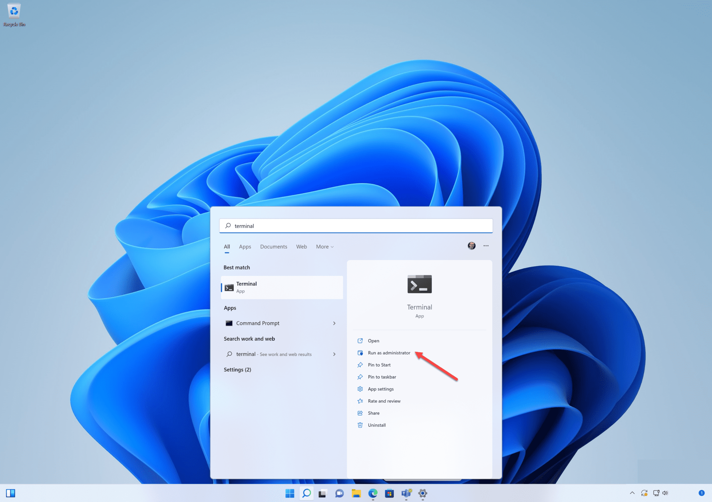Switch to the Apps search tab
Viewport: 712px width, 502px height.
(x=245, y=246)
